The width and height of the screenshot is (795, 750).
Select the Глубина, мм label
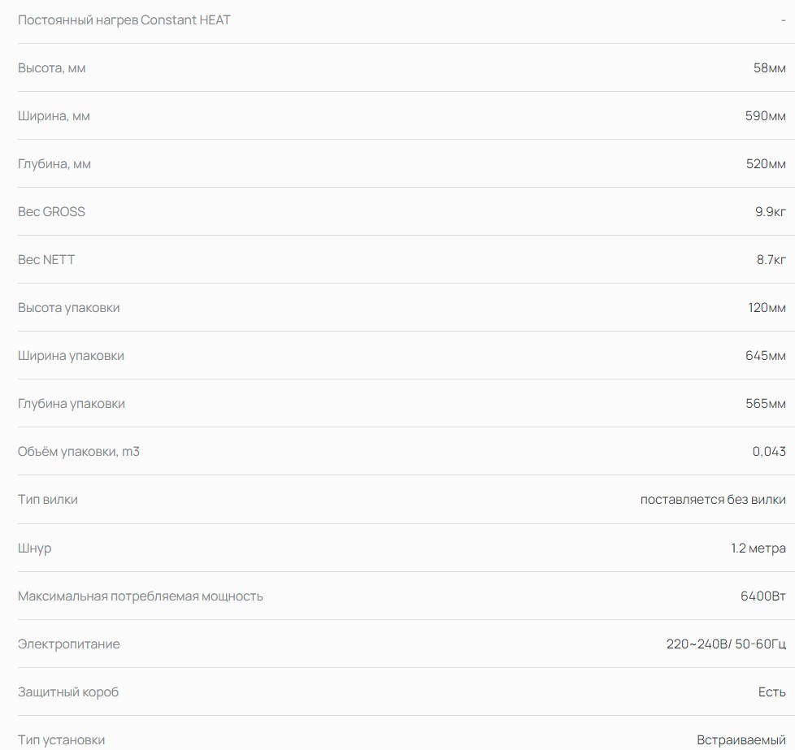(54, 164)
